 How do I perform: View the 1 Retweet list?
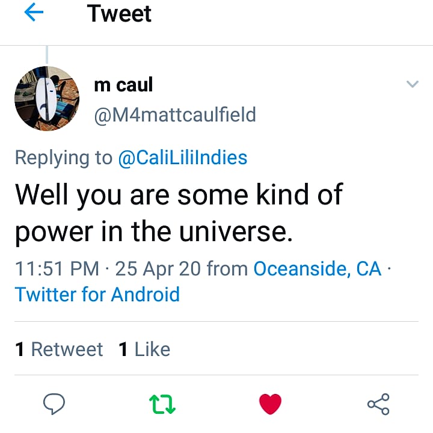pos(59,349)
